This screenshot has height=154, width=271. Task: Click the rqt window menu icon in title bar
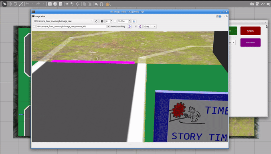(x=34, y=12)
